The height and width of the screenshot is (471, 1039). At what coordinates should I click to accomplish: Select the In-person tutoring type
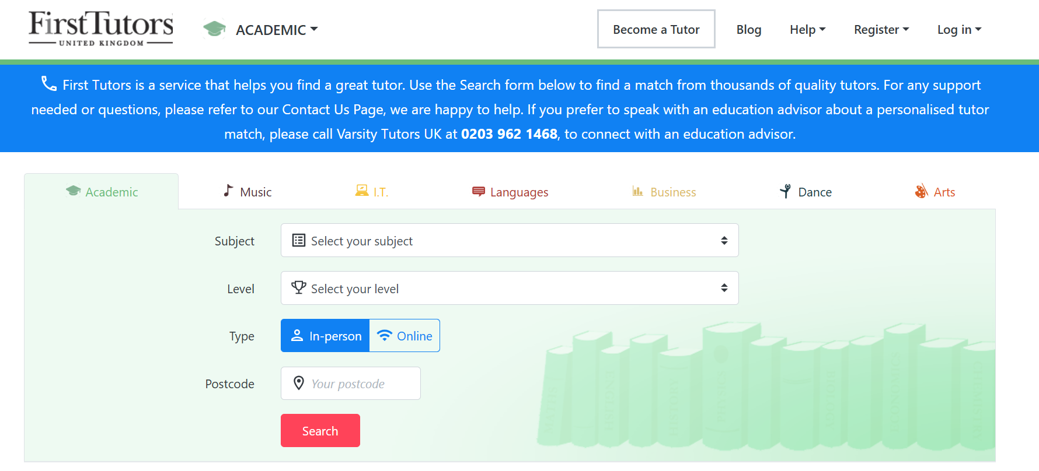(325, 336)
